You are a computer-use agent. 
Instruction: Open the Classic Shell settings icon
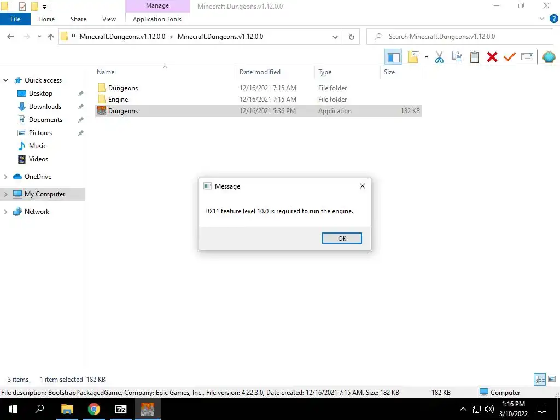[x=549, y=57]
